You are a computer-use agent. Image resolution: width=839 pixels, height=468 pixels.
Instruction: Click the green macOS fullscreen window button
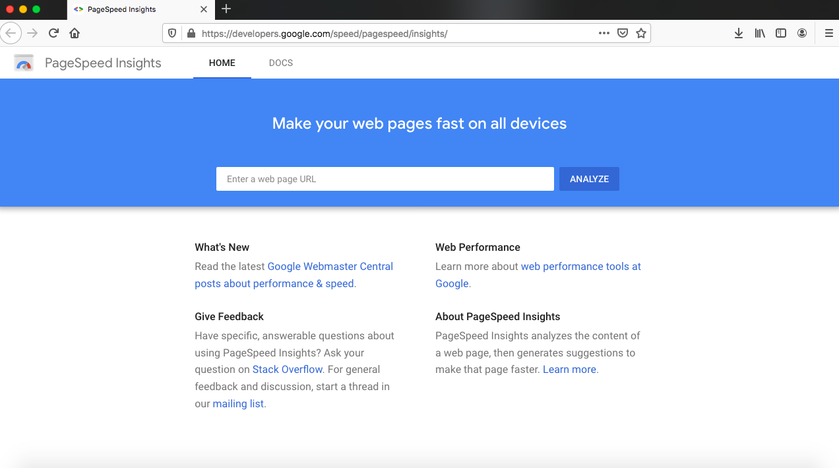36,9
